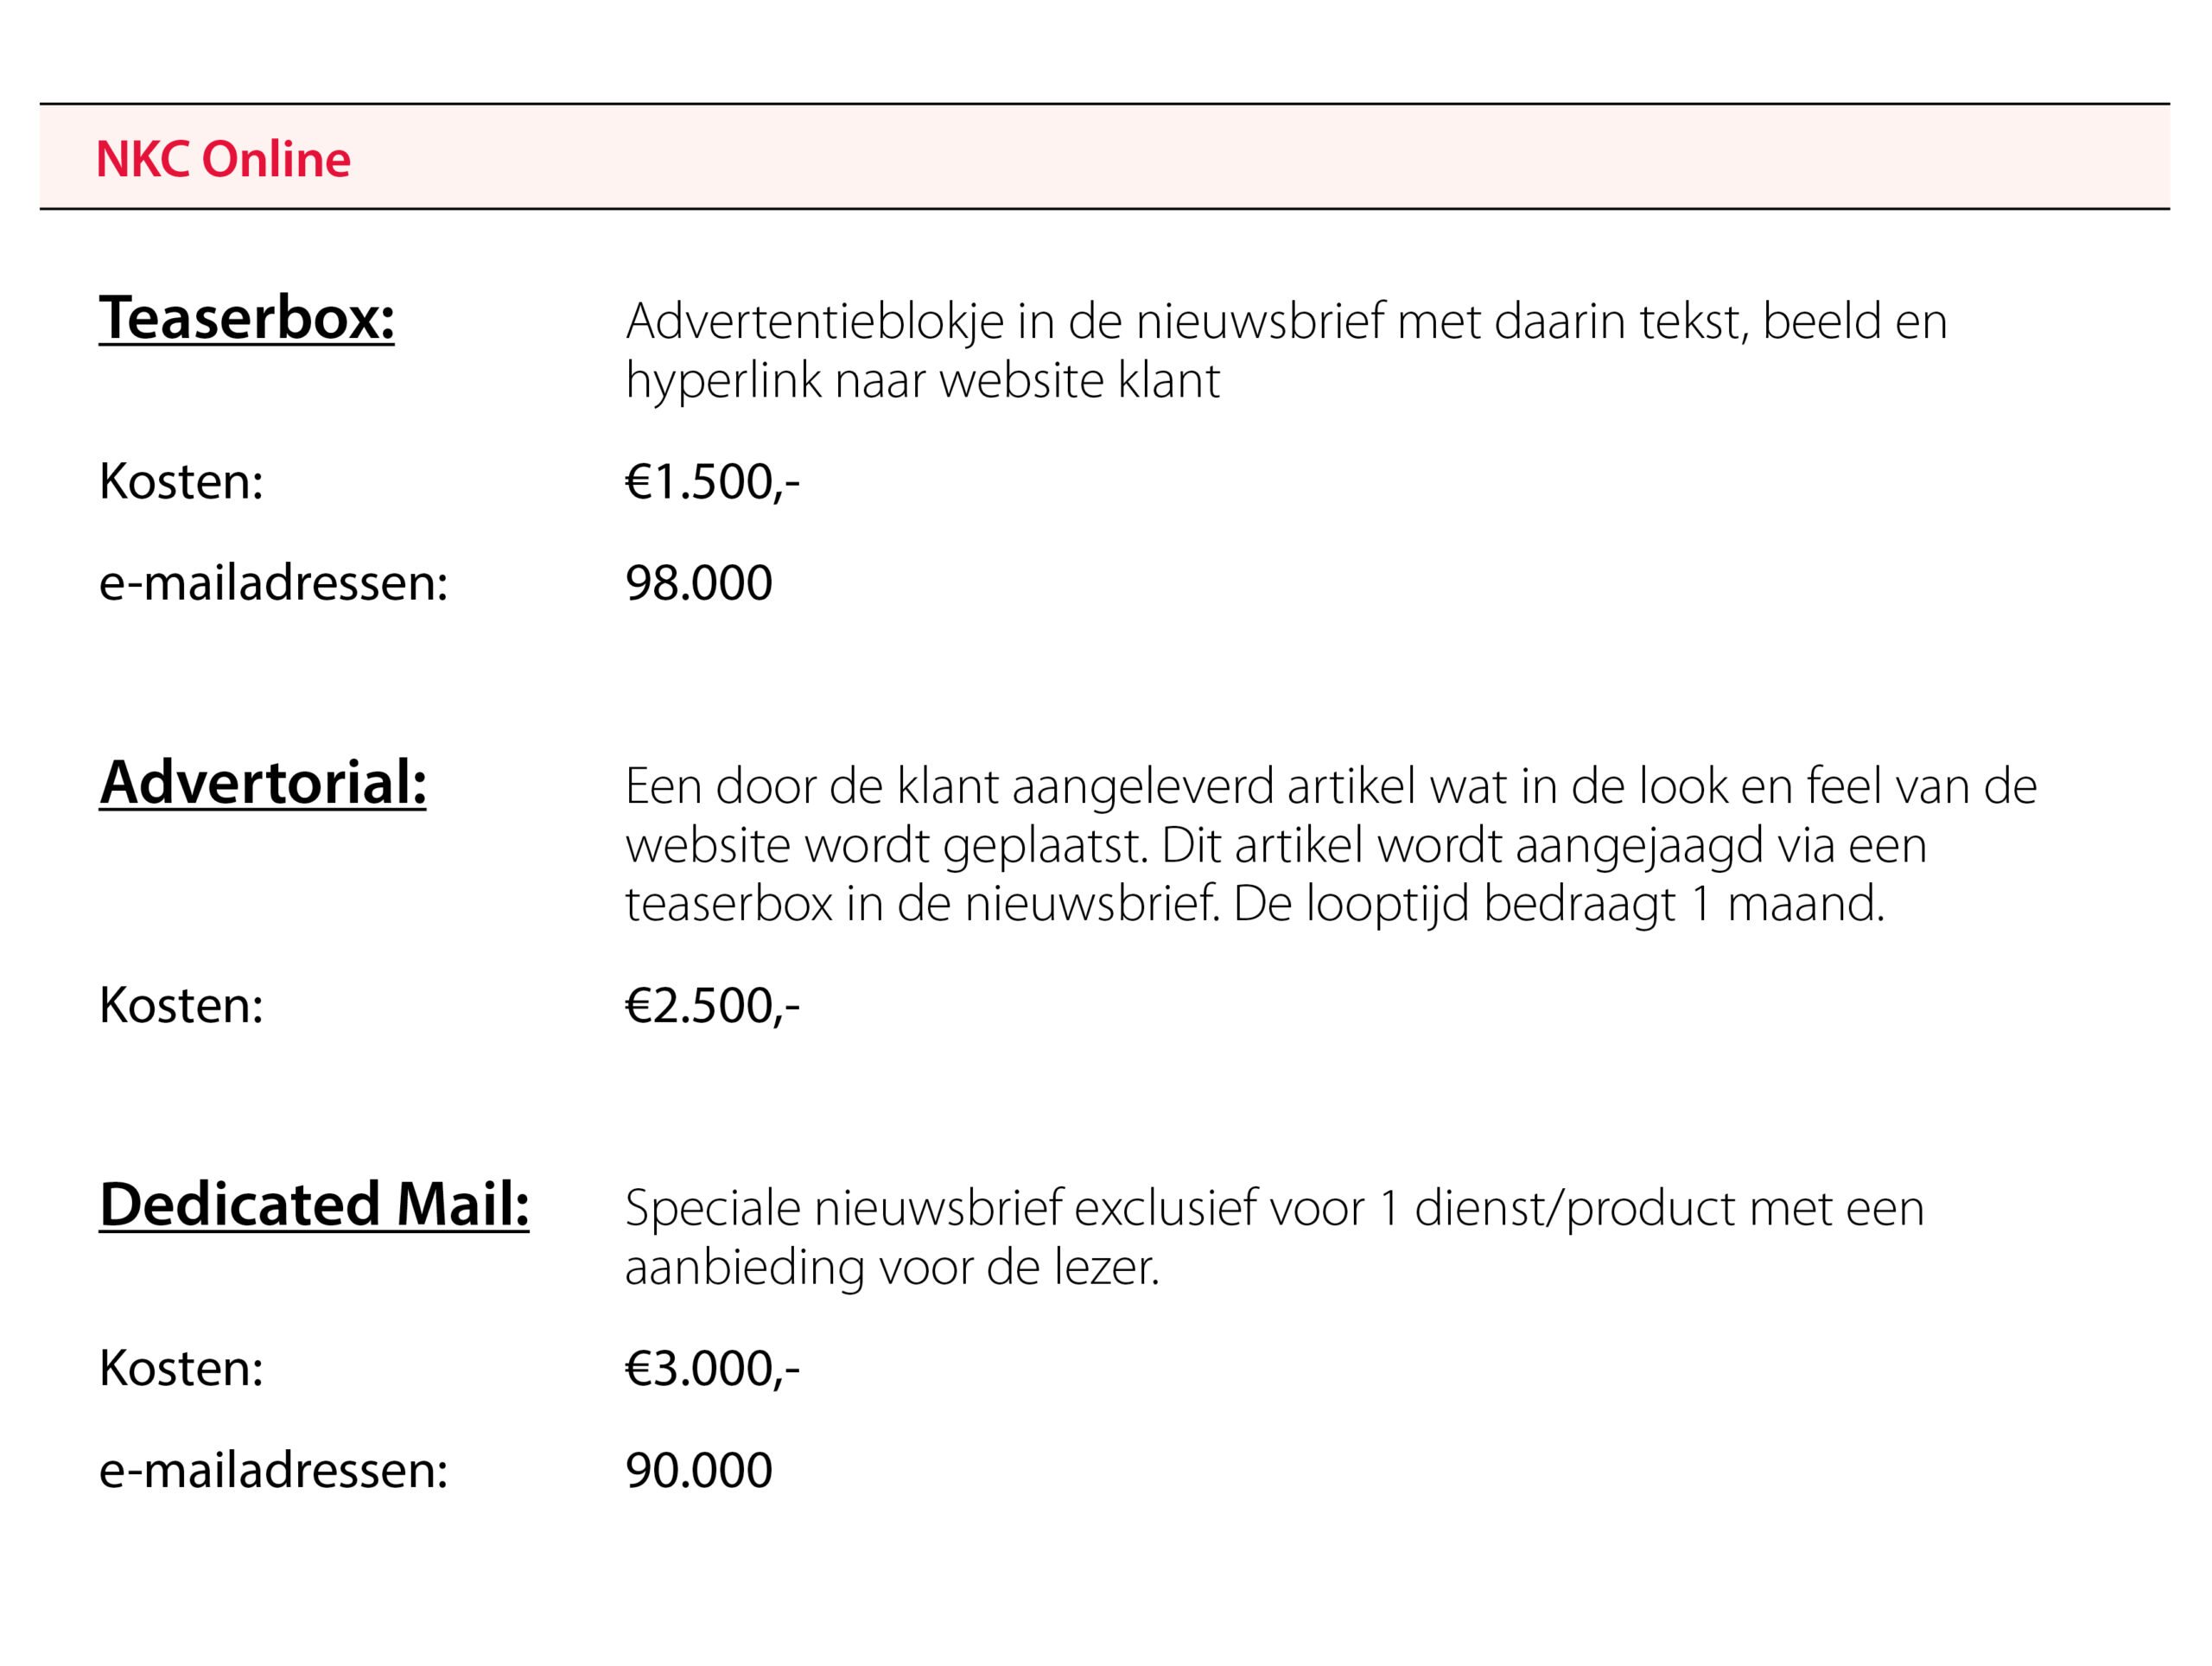The image size is (2212, 1666).
Task: Select the 98.000 e-mail address count
Action: coord(698,583)
